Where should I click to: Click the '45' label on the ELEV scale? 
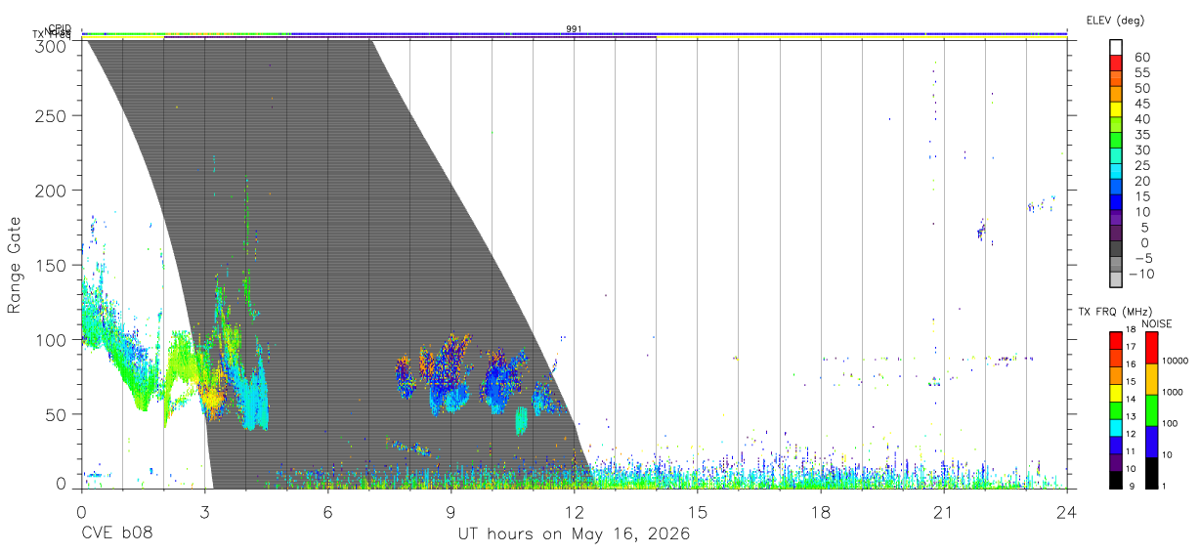point(1140,104)
